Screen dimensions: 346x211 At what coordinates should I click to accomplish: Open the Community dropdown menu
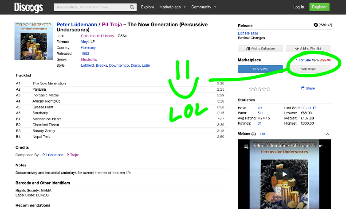pos(204,7)
